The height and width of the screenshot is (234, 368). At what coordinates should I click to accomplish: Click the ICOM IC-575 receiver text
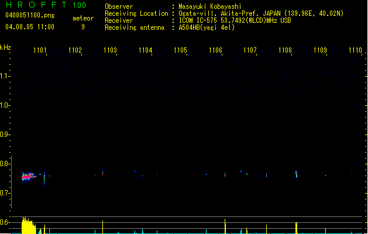click(235, 20)
